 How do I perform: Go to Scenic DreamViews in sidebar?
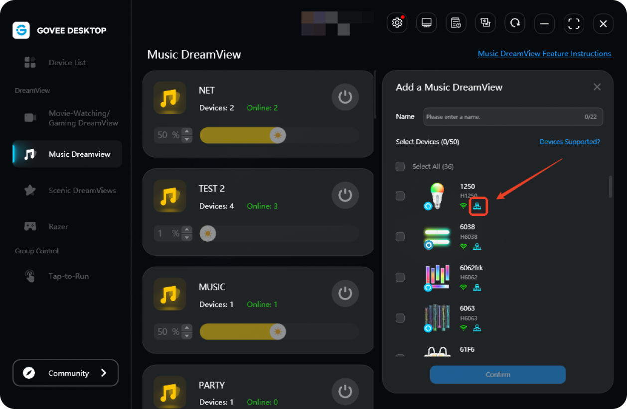pos(82,191)
